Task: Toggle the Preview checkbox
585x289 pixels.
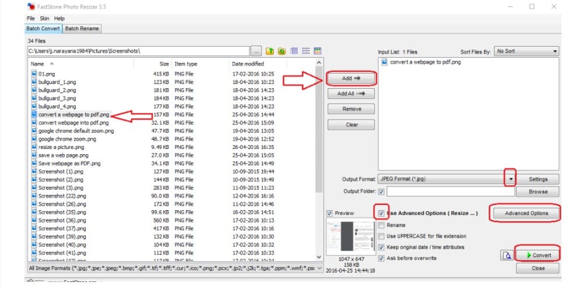Action: coord(329,213)
